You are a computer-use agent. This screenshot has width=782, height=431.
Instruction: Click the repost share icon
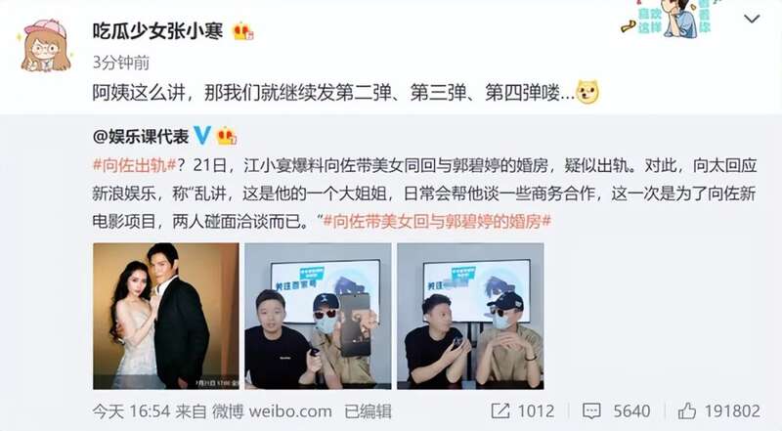(500, 411)
